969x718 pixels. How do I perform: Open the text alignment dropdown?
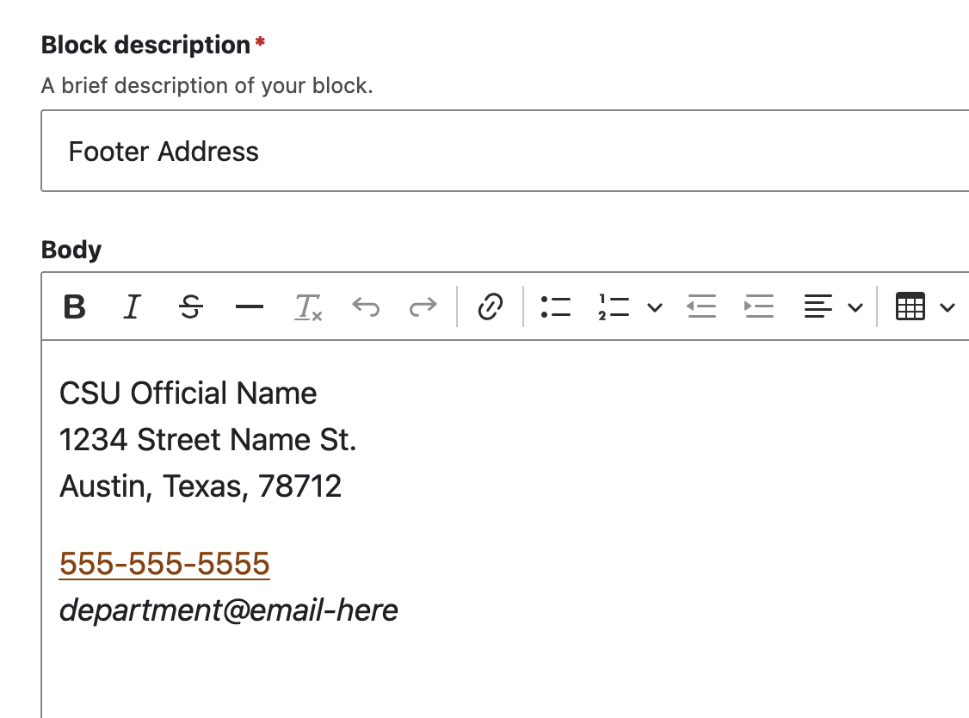click(855, 306)
